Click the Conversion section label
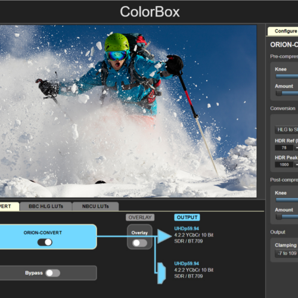The width and height of the screenshot is (298, 298). click(283, 108)
